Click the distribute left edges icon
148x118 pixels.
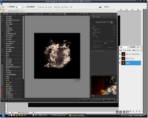(62, 7)
